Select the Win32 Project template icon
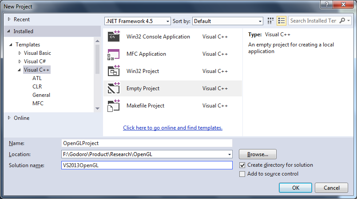This screenshot has width=357, height=199. (114, 71)
